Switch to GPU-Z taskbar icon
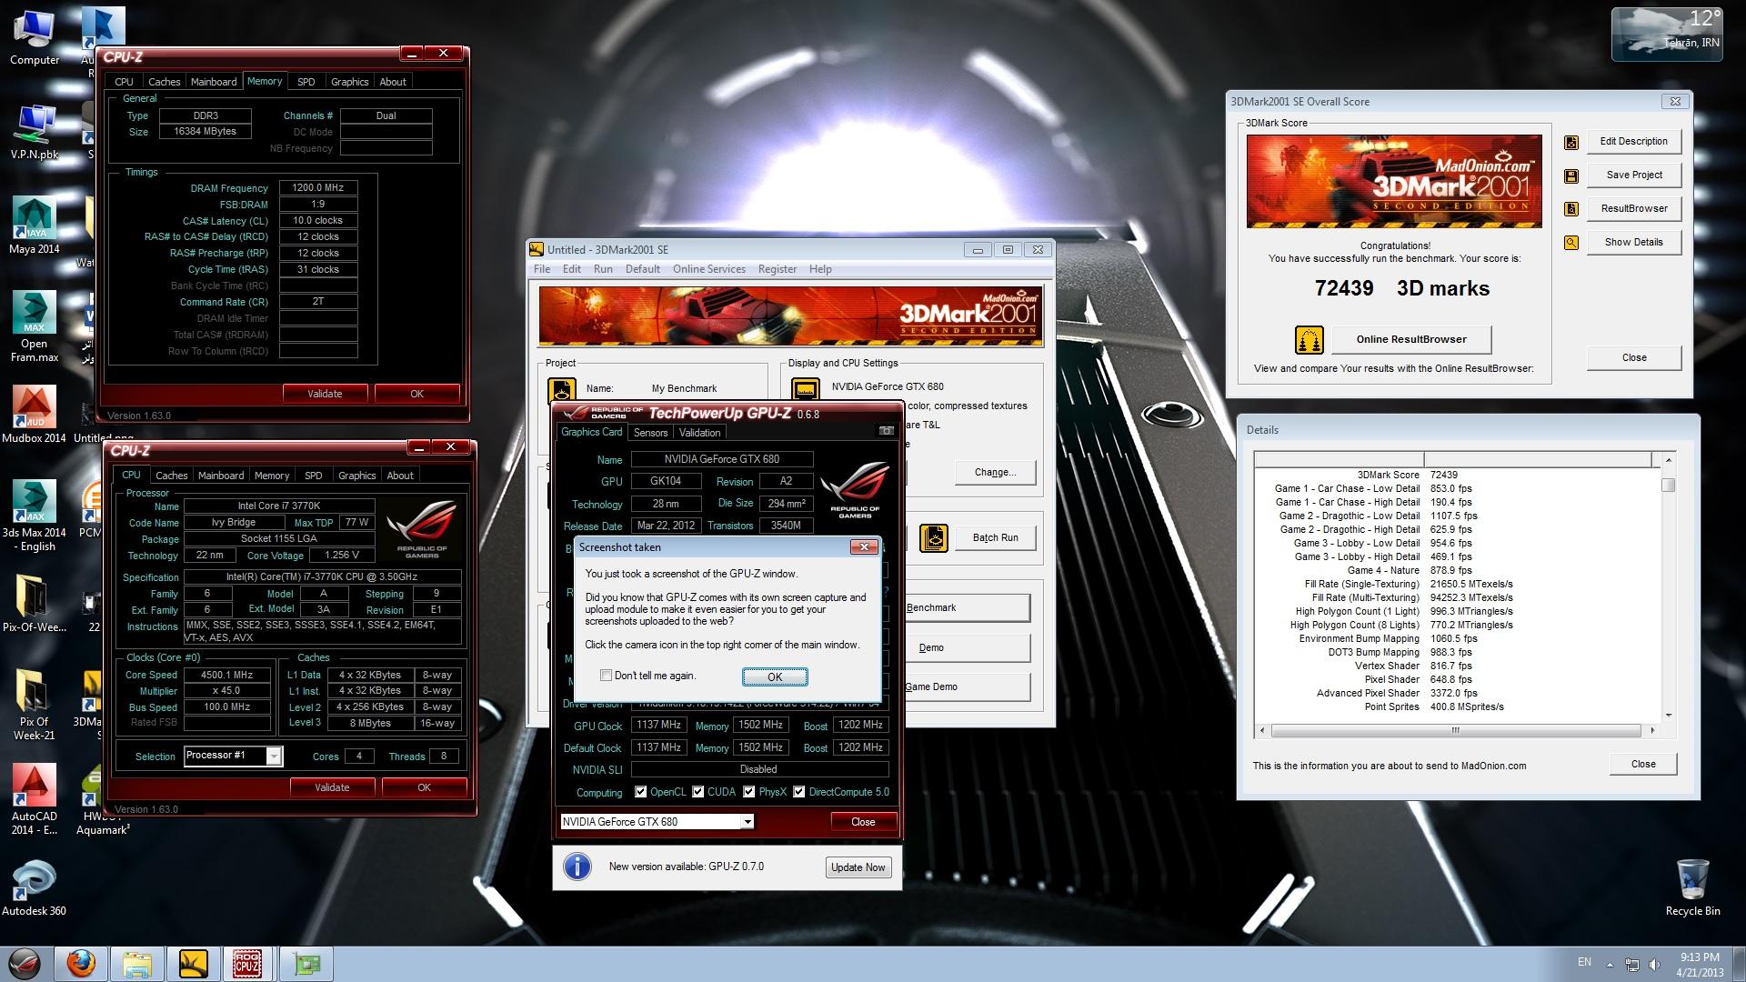The image size is (1746, 982). pyautogui.click(x=306, y=964)
